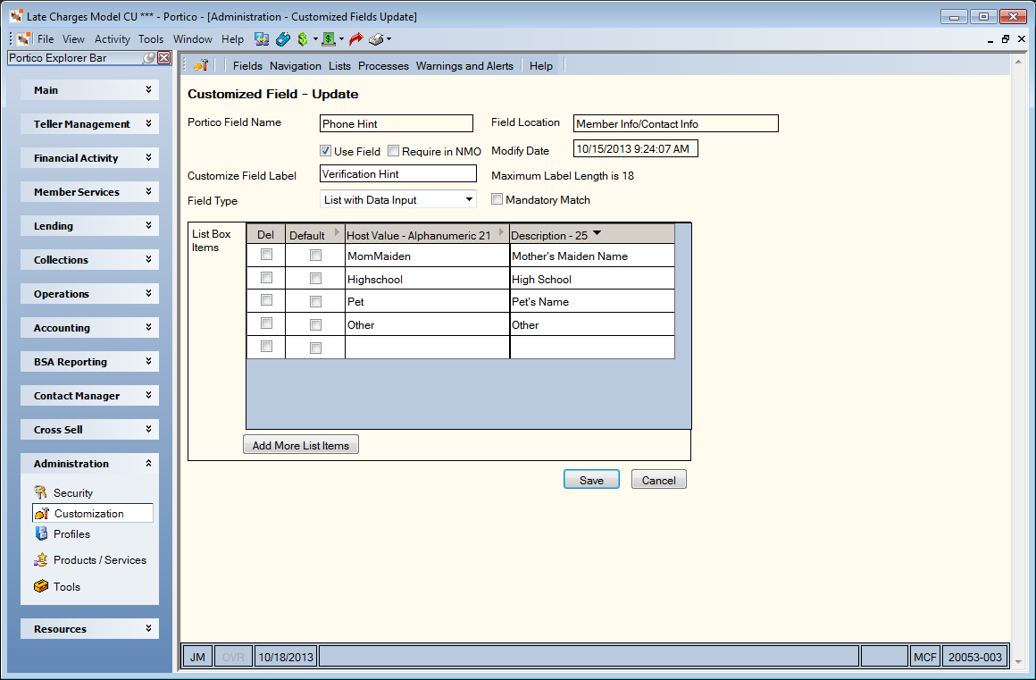Expand the Collections section
Screen dimensions: 1036x680
(148, 259)
